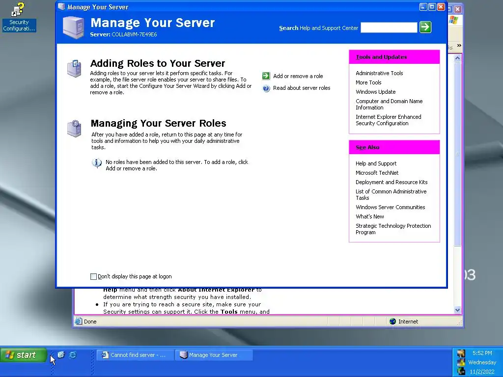Click the Adding Roles server icon
Image resolution: width=503 pixels, height=377 pixels.
(75, 68)
